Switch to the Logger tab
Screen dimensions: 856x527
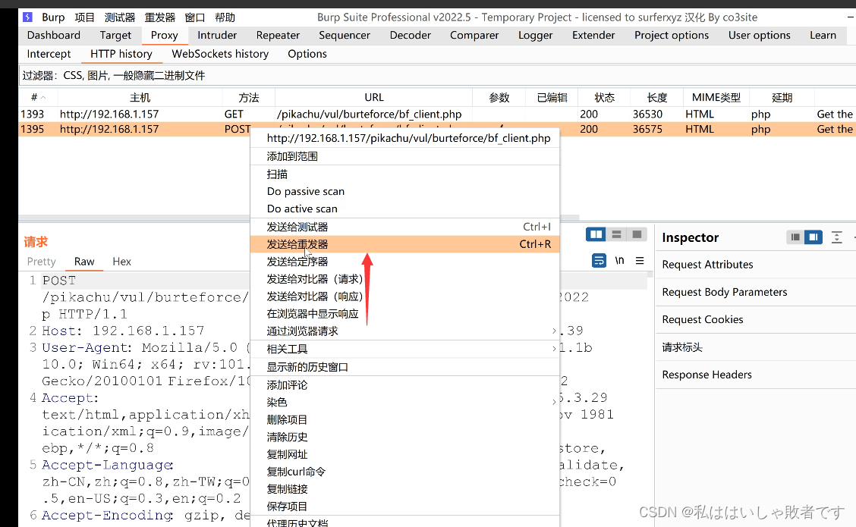pyautogui.click(x=535, y=35)
